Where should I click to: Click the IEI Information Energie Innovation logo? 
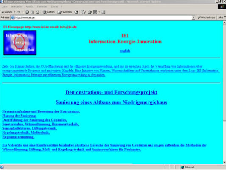pyautogui.click(x=20, y=43)
